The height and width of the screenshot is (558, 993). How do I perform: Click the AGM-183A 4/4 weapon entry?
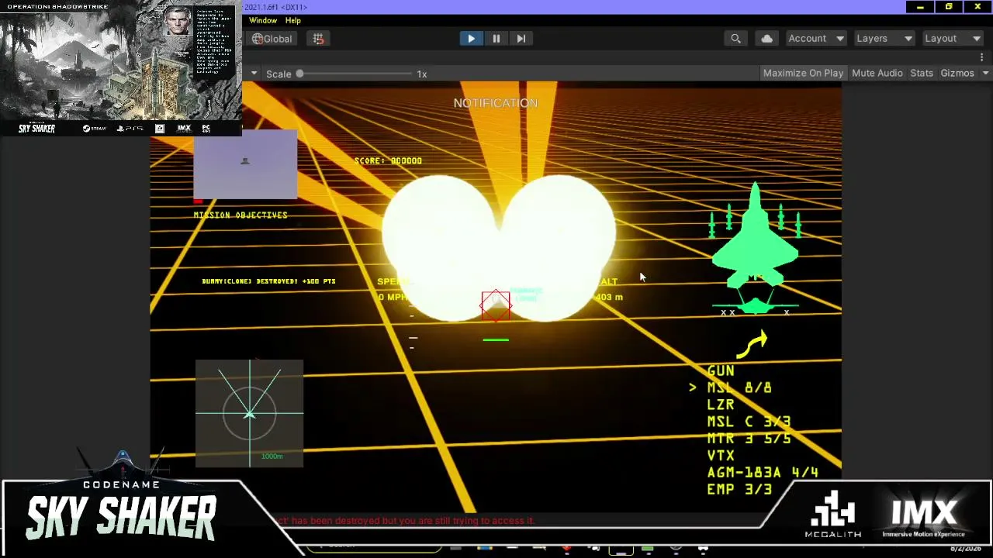point(763,472)
